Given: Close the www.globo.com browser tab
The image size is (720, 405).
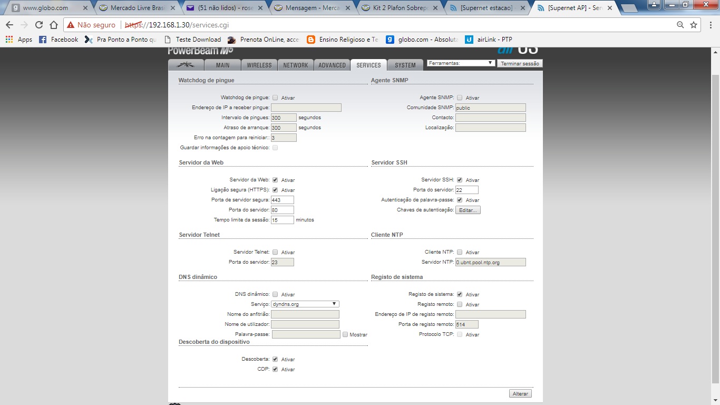Looking at the screenshot, I should (85, 8).
